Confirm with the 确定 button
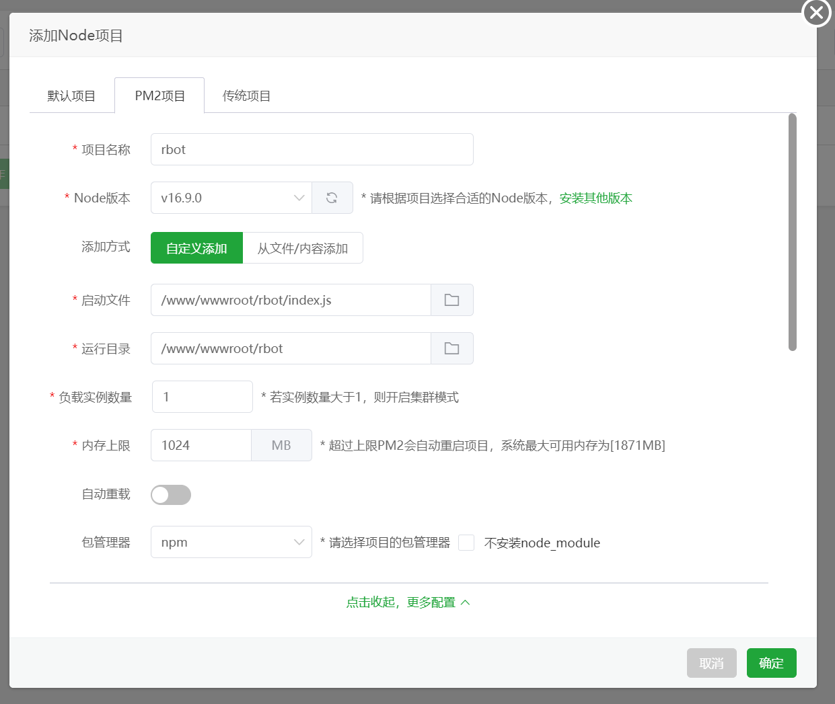 [771, 662]
